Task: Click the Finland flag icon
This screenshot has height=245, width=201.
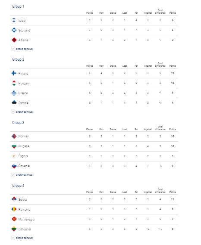Action: tap(14, 73)
